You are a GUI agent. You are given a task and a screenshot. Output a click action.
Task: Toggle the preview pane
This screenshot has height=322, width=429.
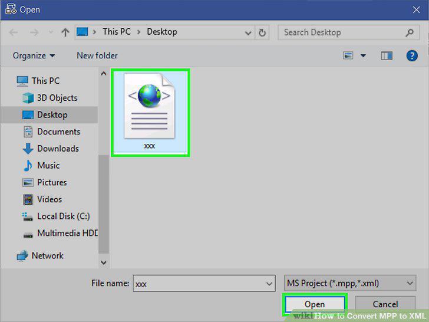[387, 56]
